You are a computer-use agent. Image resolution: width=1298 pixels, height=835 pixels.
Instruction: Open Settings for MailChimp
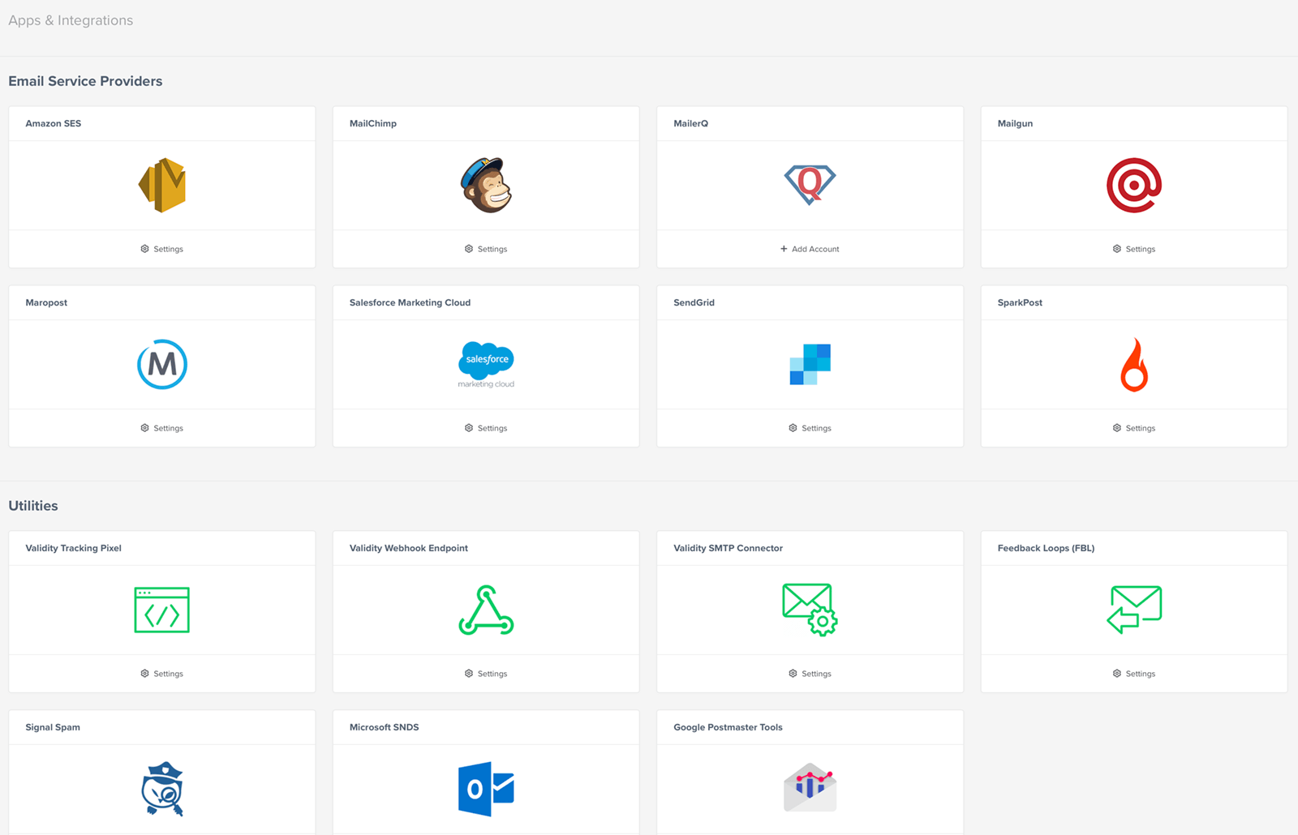tap(486, 249)
